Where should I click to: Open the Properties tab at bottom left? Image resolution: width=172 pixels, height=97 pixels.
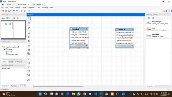click(x=14, y=86)
